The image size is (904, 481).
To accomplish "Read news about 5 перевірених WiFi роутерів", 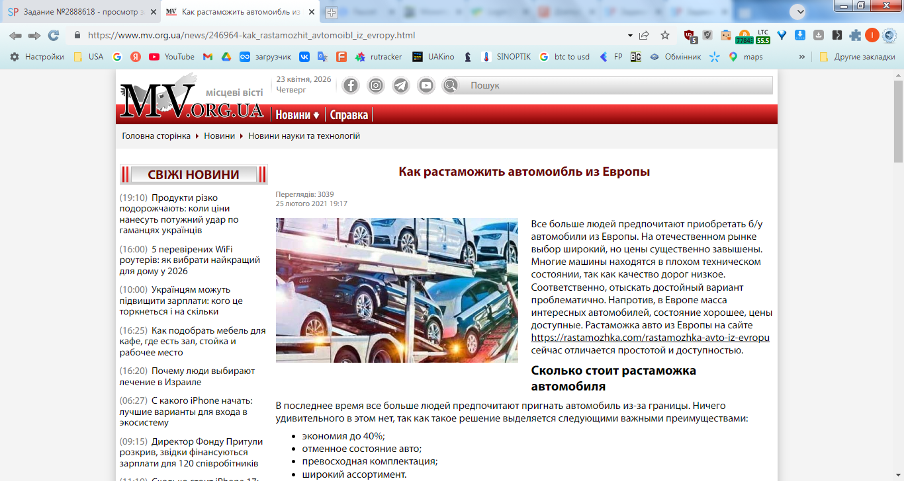I will [191, 260].
